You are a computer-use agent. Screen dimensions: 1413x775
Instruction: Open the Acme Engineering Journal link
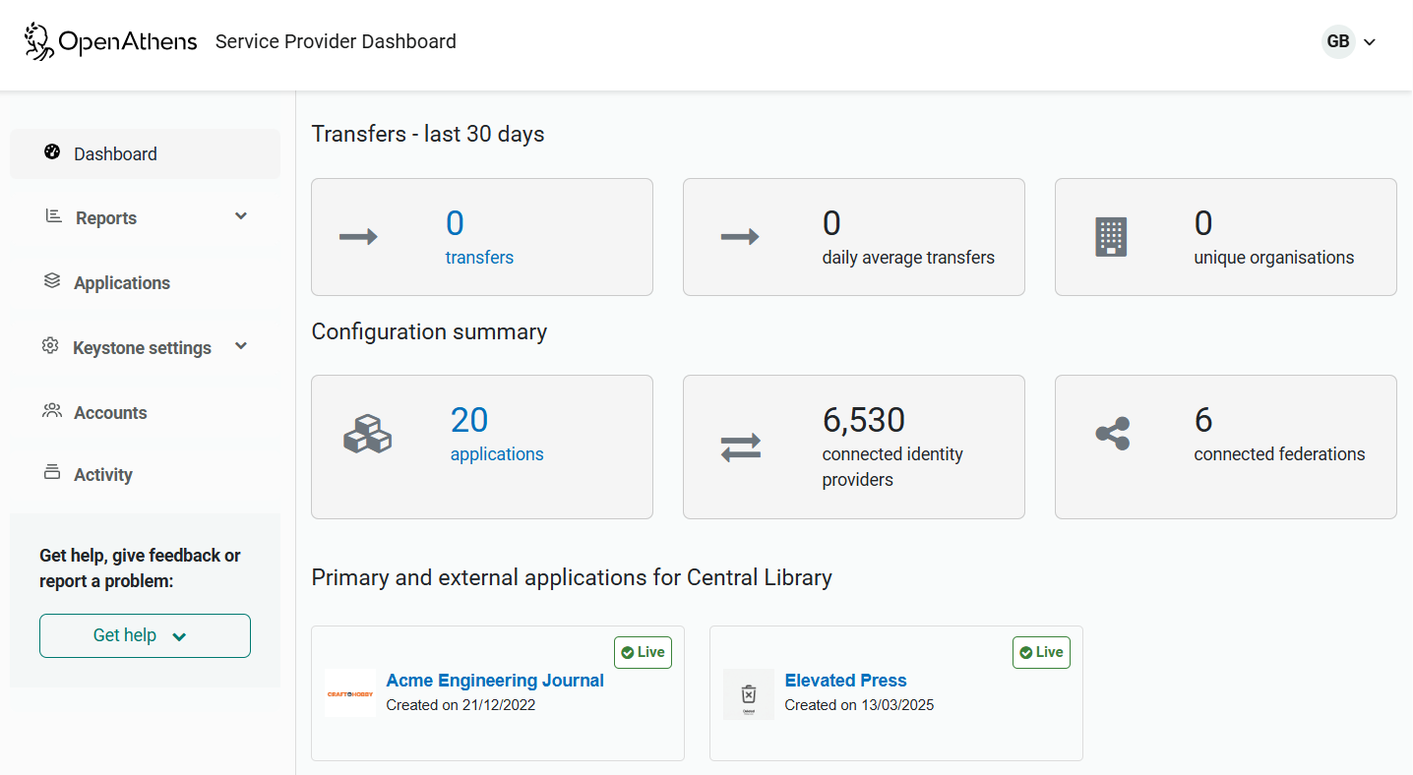click(495, 680)
